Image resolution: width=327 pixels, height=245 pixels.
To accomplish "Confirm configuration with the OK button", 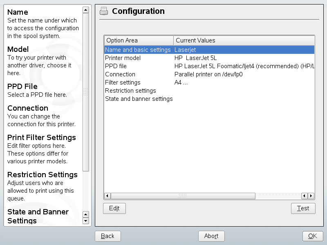I will 313,236.
